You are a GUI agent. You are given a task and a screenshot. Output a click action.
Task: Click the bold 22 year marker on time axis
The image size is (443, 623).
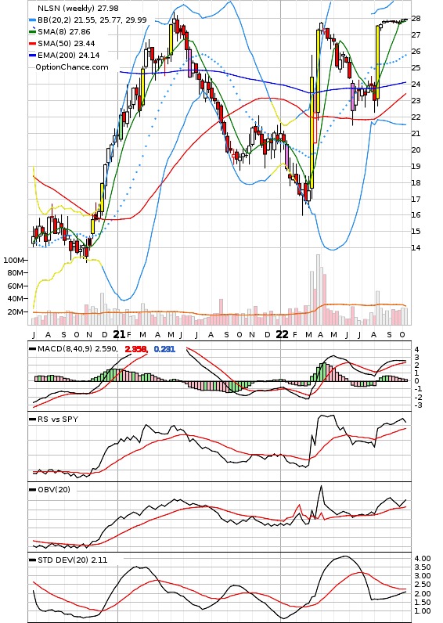(x=282, y=334)
